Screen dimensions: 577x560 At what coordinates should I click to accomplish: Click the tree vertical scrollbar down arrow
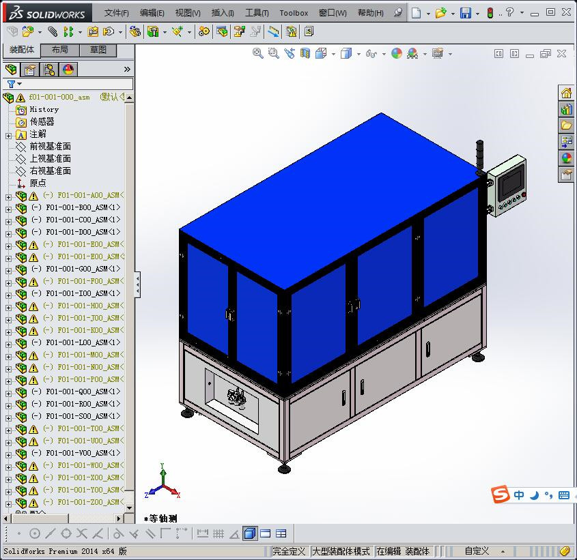[x=129, y=507]
